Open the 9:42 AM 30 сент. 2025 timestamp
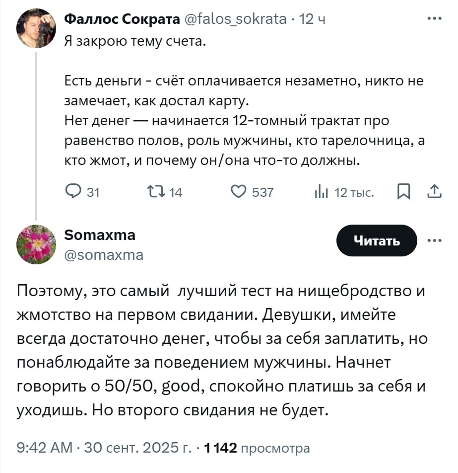The height and width of the screenshot is (473, 458). coord(104,448)
